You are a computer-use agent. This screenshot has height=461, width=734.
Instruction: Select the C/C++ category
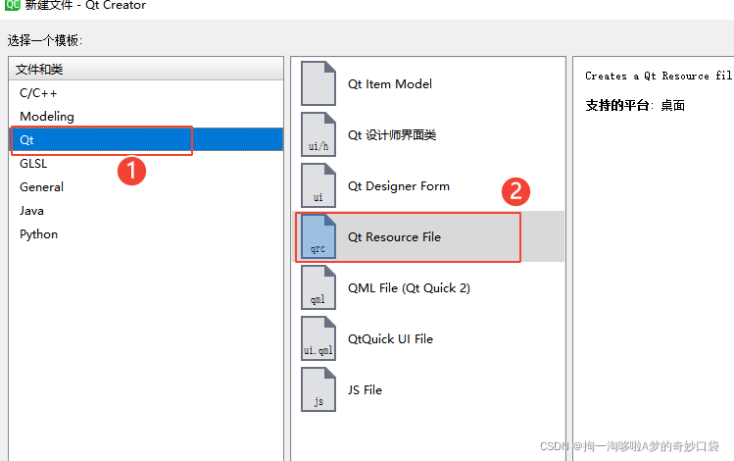(146, 93)
